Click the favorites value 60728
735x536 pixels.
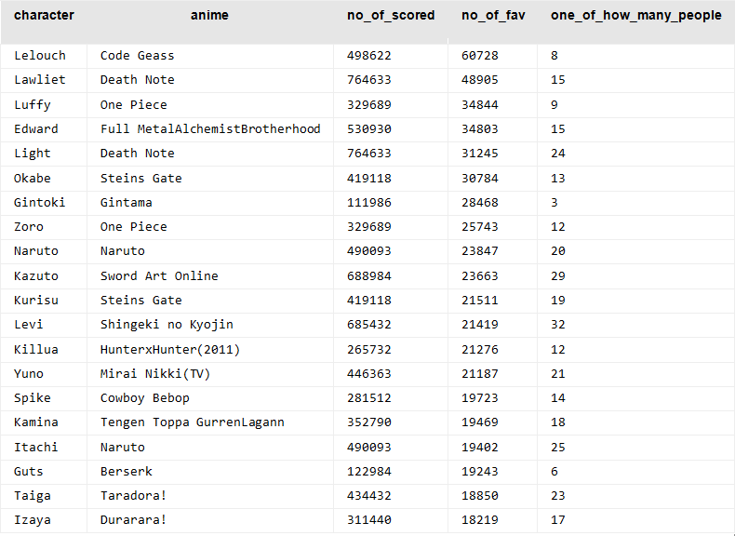click(479, 56)
